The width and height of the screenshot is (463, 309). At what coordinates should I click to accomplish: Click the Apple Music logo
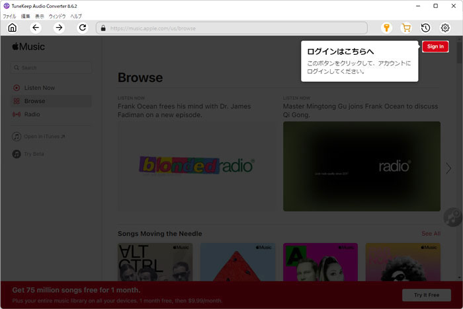pyautogui.click(x=28, y=47)
